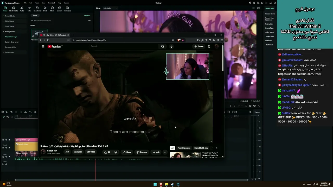
Task: Expand the Influence Kit tree item
Action: coord(3,52)
